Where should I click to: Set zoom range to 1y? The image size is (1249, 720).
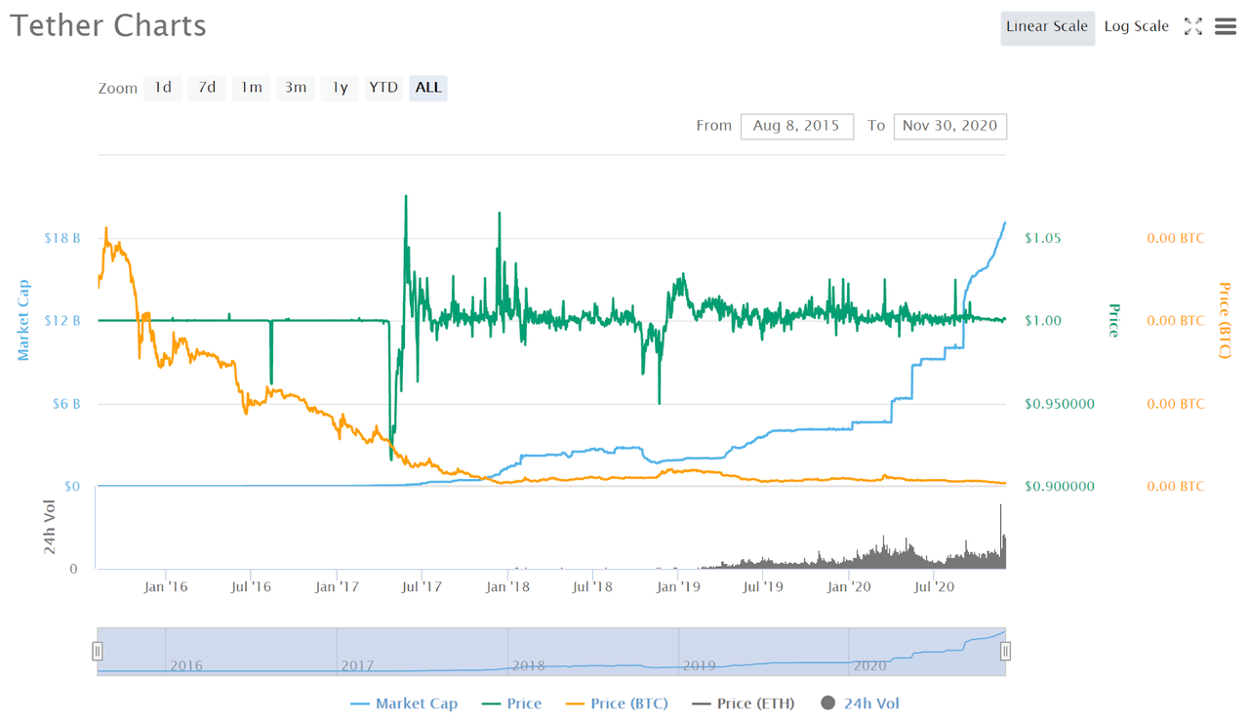[340, 87]
